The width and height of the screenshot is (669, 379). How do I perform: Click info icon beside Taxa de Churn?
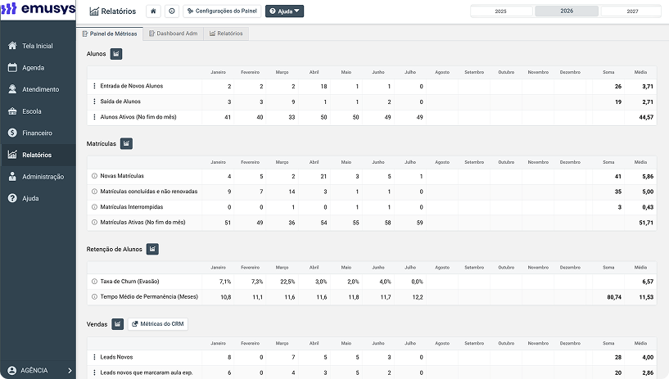tap(94, 282)
